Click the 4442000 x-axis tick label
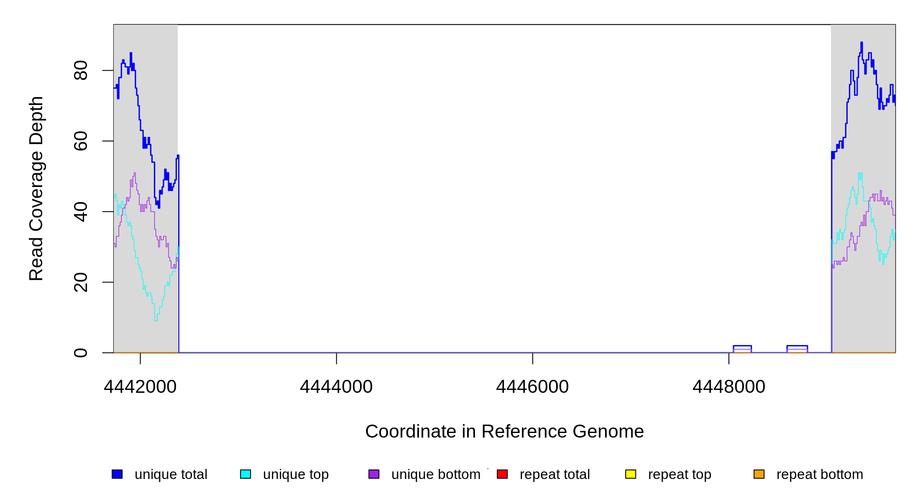The image size is (920, 502). [140, 387]
